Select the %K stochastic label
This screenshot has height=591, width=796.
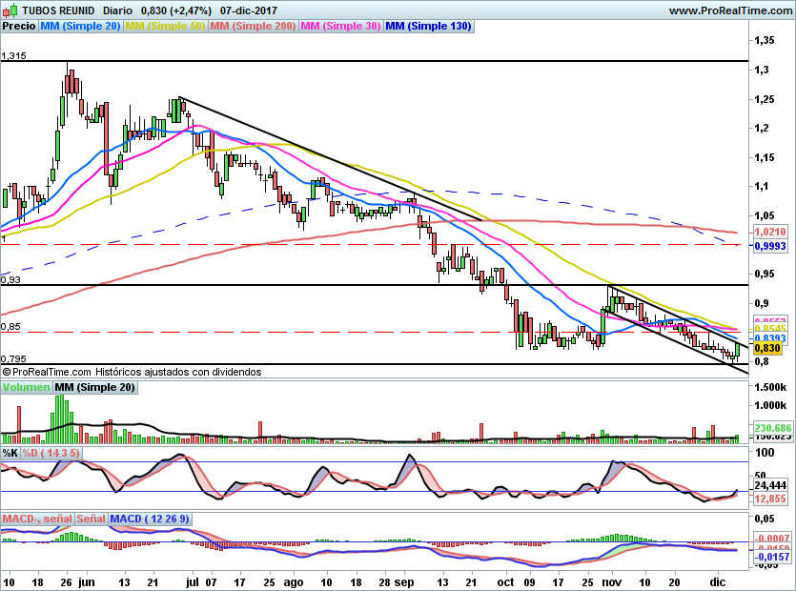(x=10, y=453)
